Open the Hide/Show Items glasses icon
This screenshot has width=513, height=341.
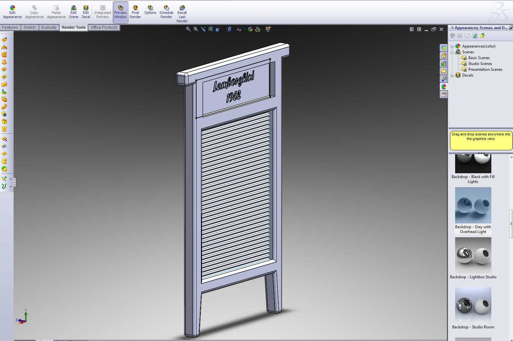(239, 29)
